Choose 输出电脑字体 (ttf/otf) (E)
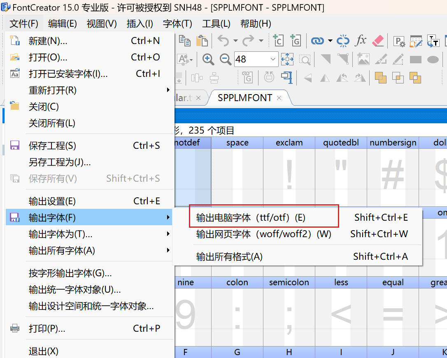Image resolution: width=447 pixels, height=358 pixels. pos(297,217)
